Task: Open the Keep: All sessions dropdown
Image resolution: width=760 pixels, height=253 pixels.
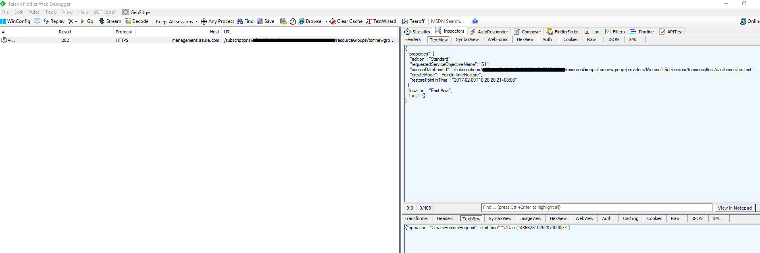Action: tap(177, 22)
